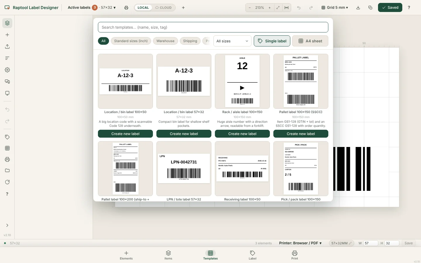Screen dimensions: 421x263
Task: Add a new label with top plus icon
Action: [183, 8]
